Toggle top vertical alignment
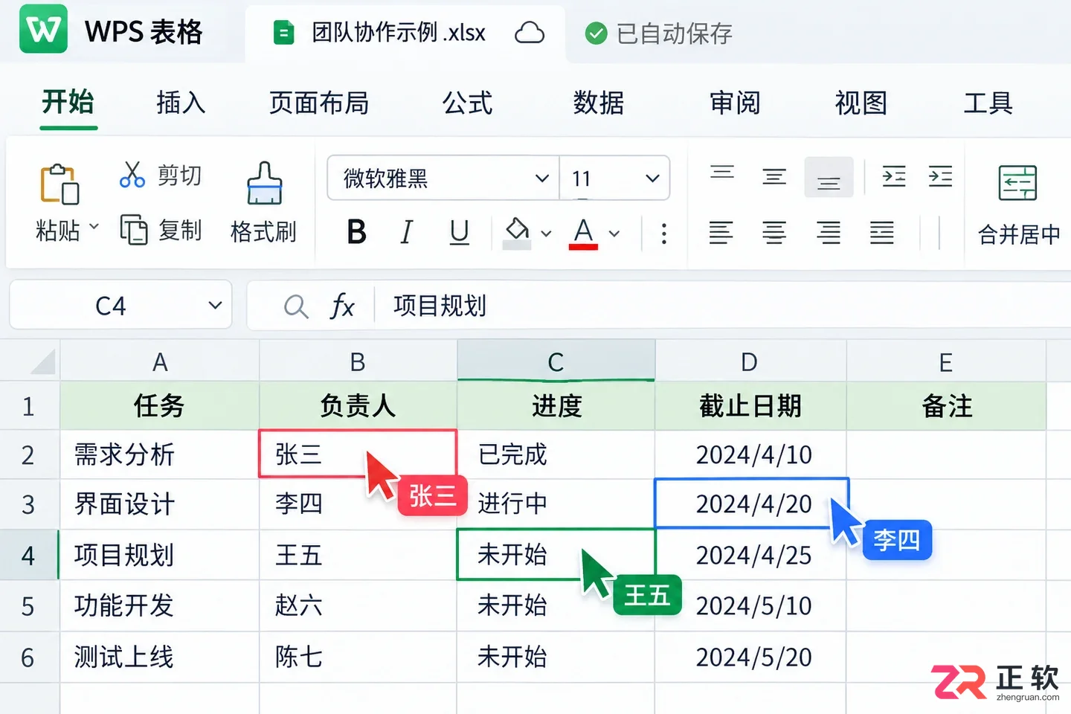 click(x=721, y=173)
